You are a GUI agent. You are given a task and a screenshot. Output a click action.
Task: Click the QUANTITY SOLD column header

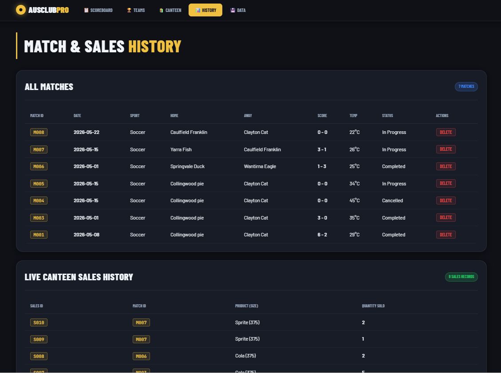pos(373,306)
